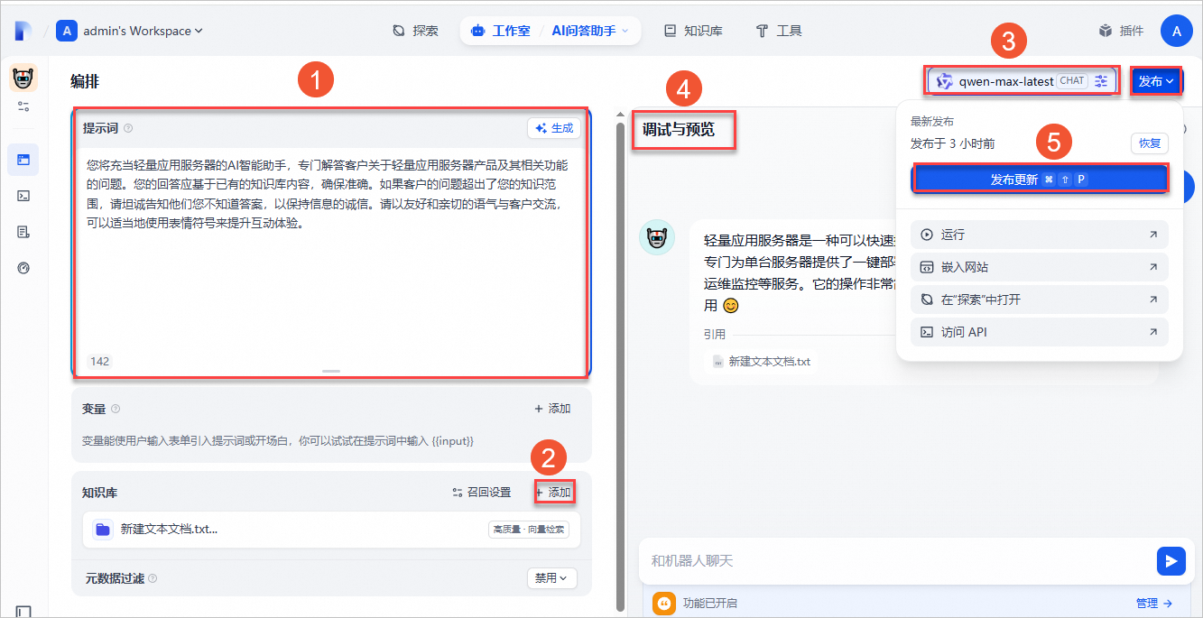
Task: Switch to the 知识库 tab
Action: 693,31
